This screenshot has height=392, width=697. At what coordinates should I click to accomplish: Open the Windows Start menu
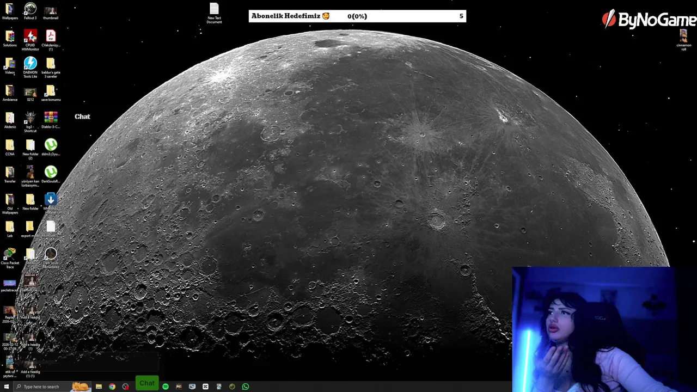(x=7, y=387)
